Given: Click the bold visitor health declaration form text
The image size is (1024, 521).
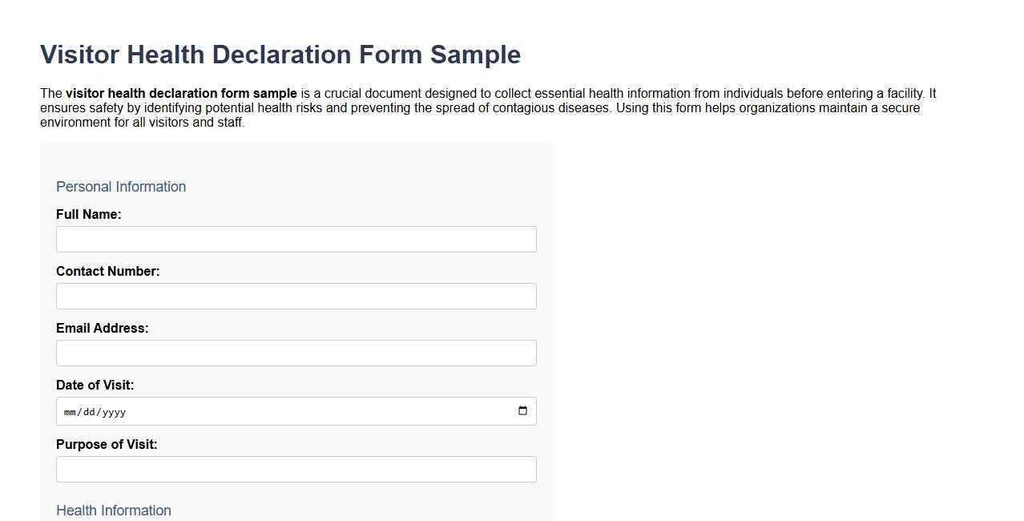Looking at the screenshot, I should point(182,93).
